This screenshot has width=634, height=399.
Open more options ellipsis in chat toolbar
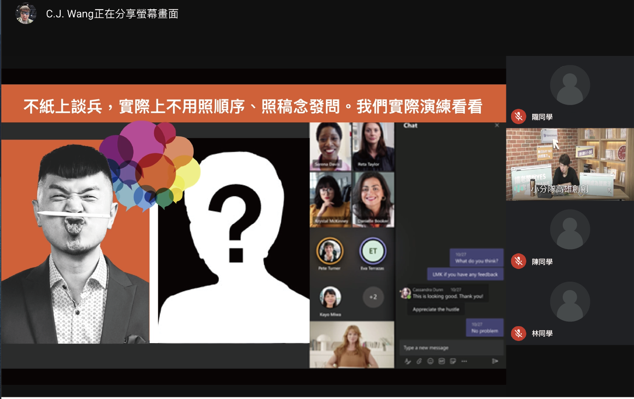click(464, 361)
